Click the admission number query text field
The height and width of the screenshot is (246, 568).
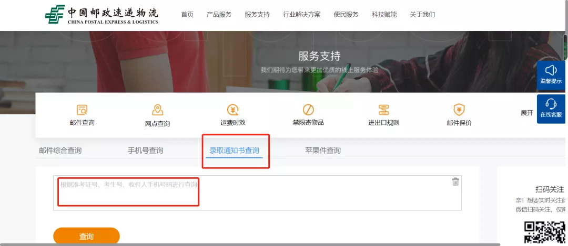point(257,193)
